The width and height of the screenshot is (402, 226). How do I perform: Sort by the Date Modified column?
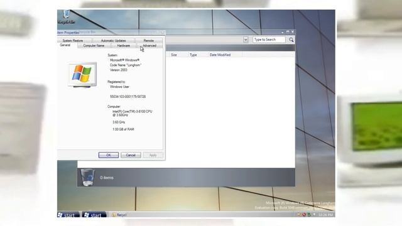tap(220, 55)
